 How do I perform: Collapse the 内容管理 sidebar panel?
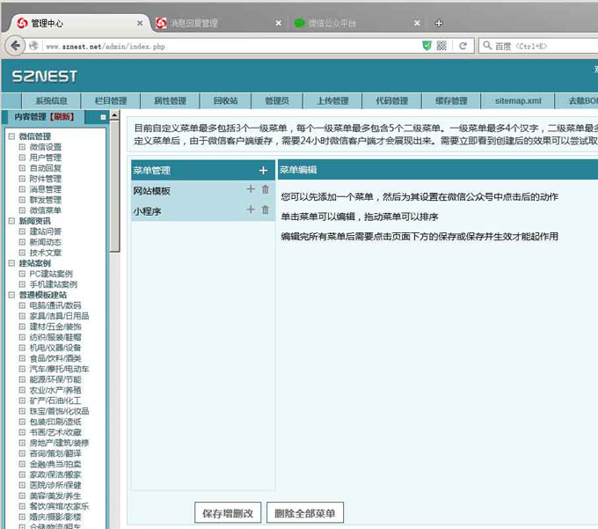[x=103, y=117]
